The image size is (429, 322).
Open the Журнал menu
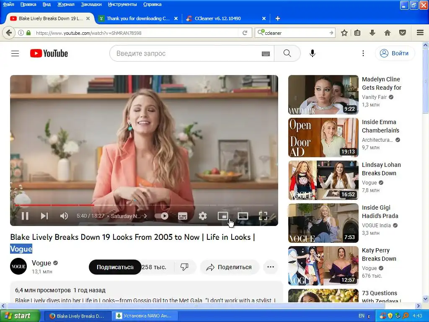click(66, 4)
